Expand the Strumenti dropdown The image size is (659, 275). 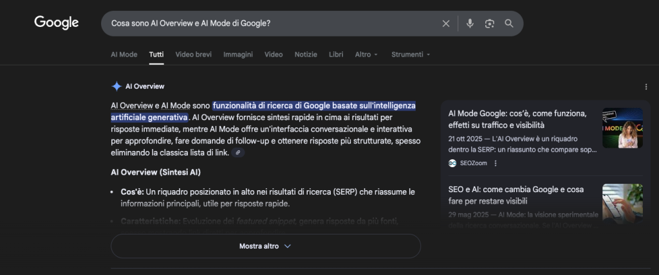[x=411, y=55]
